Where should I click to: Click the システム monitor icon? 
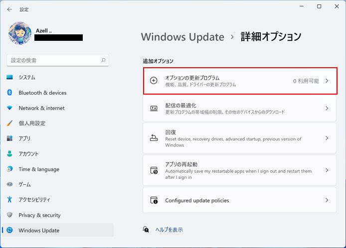pos(9,77)
